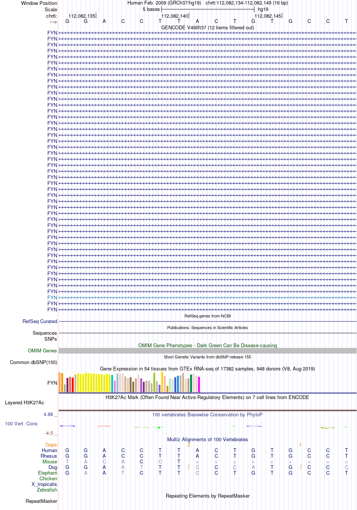Open the "OMIM Gene Phenotypes" green track title

[207, 345]
